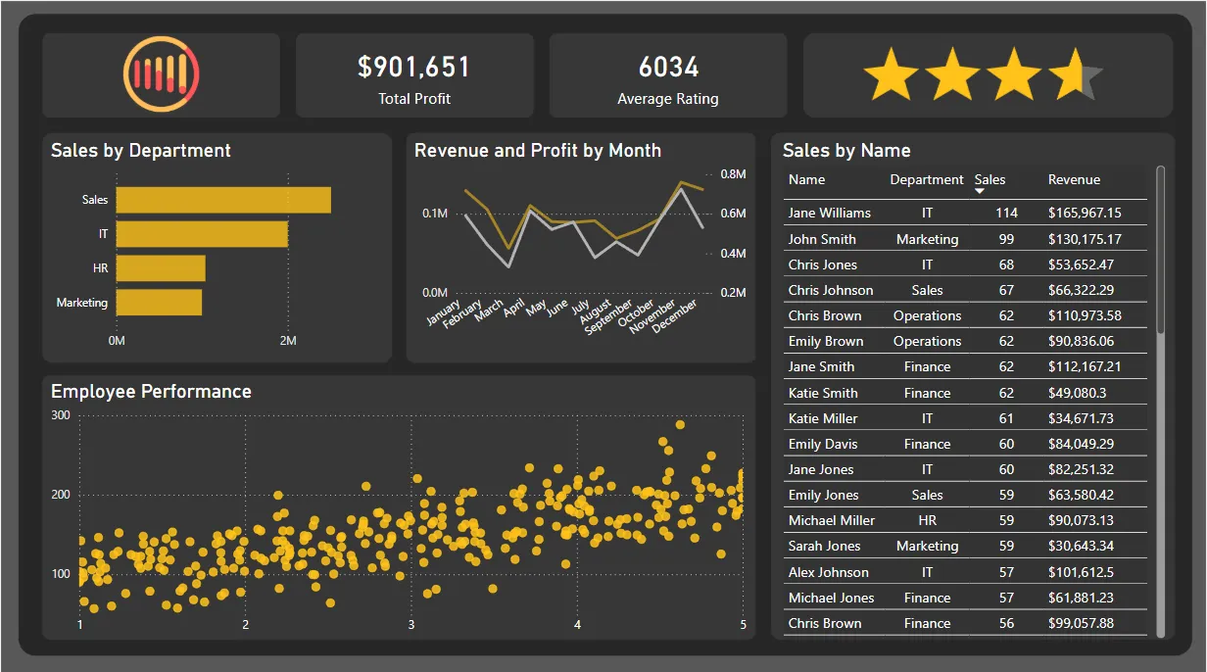The image size is (1207, 672).
Task: Select the revenue value $53,652.47
Action: pyautogui.click(x=1081, y=264)
